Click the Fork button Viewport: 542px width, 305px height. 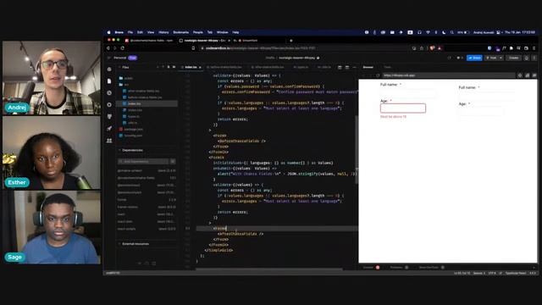point(491,58)
